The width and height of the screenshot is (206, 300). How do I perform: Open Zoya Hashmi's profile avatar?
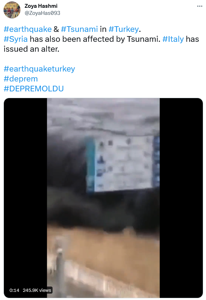point(12,10)
